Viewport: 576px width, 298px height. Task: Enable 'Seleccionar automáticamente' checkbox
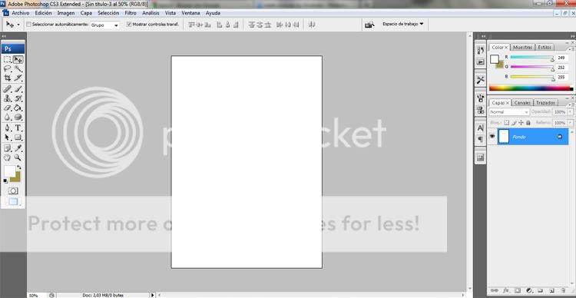pyautogui.click(x=28, y=25)
